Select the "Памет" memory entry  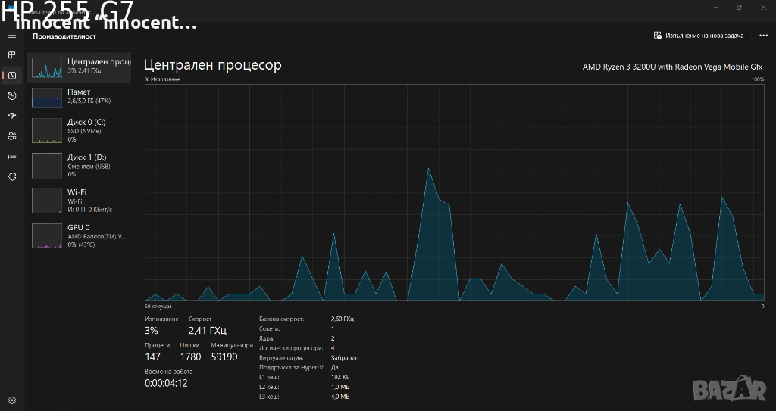click(x=79, y=96)
